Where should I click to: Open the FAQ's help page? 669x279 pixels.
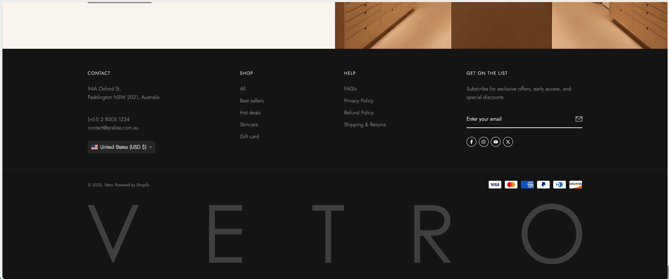click(350, 89)
